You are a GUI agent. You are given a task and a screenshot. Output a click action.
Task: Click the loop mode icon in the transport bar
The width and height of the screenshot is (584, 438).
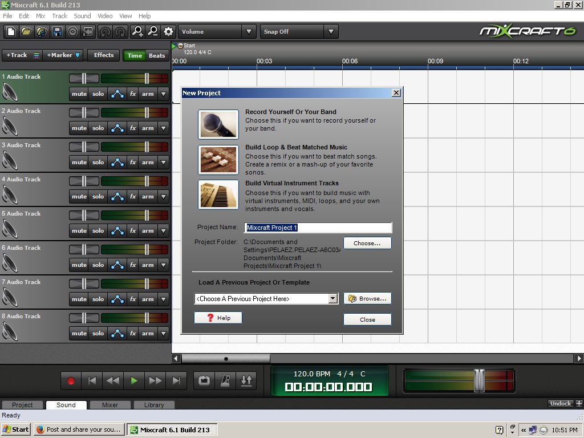click(x=204, y=380)
